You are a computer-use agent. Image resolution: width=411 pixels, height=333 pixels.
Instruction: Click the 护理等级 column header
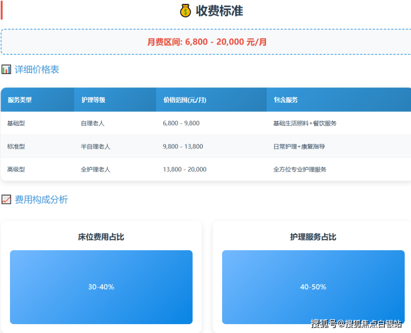click(x=93, y=100)
